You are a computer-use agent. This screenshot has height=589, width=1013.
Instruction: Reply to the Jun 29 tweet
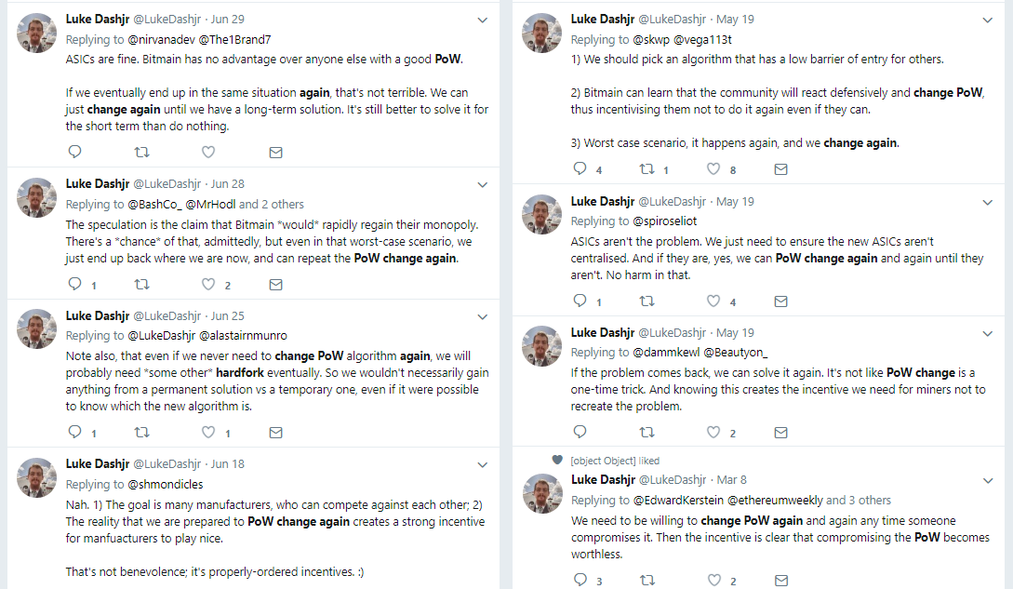(75, 152)
